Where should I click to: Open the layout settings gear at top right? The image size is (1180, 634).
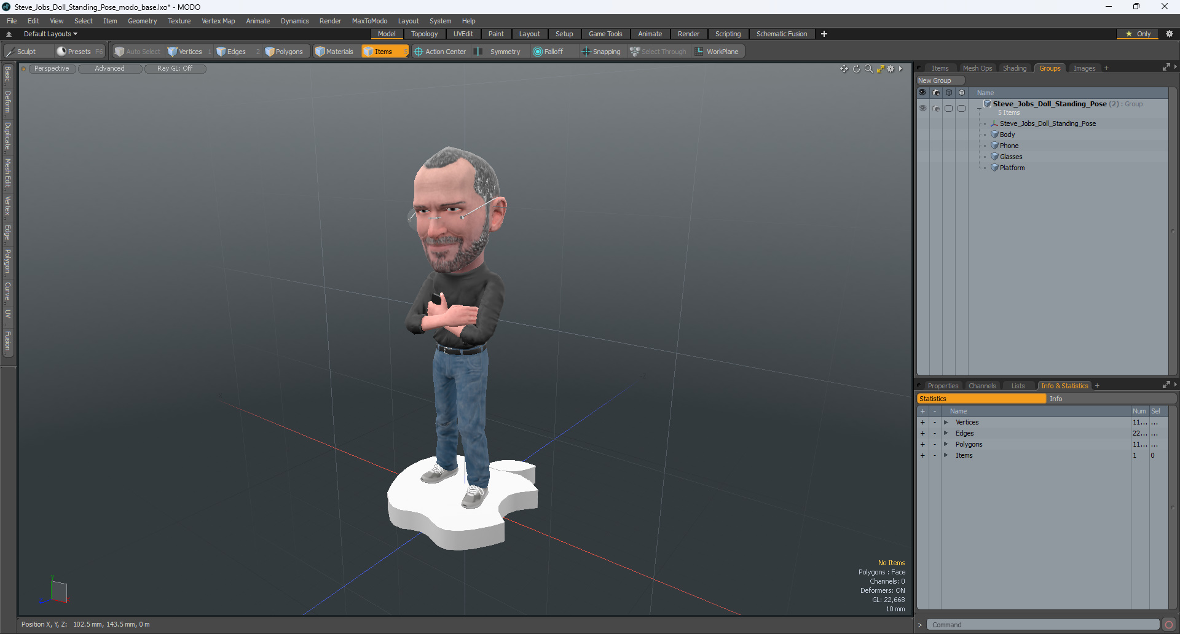[1170, 34]
